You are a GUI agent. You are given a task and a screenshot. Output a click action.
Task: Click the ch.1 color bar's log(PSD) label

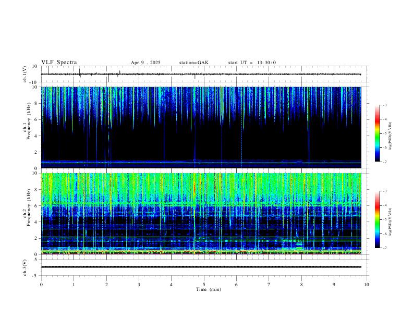391,136
